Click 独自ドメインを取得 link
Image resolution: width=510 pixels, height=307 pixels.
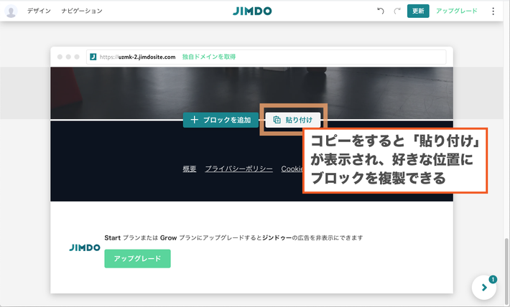pos(209,57)
